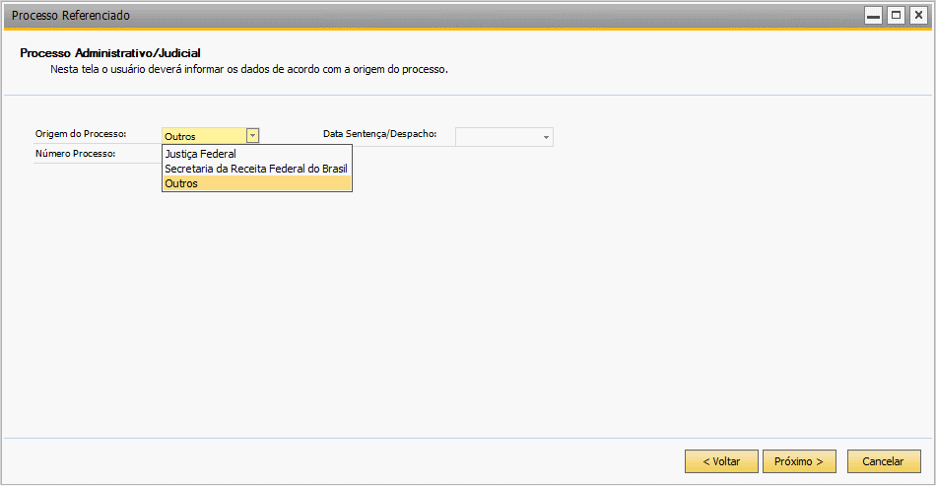Click the Número Processo label
The image size is (936, 486).
click(75, 154)
